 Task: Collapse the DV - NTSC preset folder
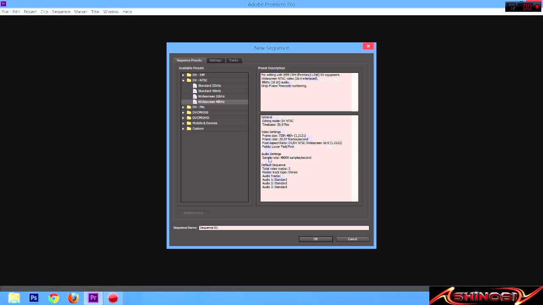183,80
